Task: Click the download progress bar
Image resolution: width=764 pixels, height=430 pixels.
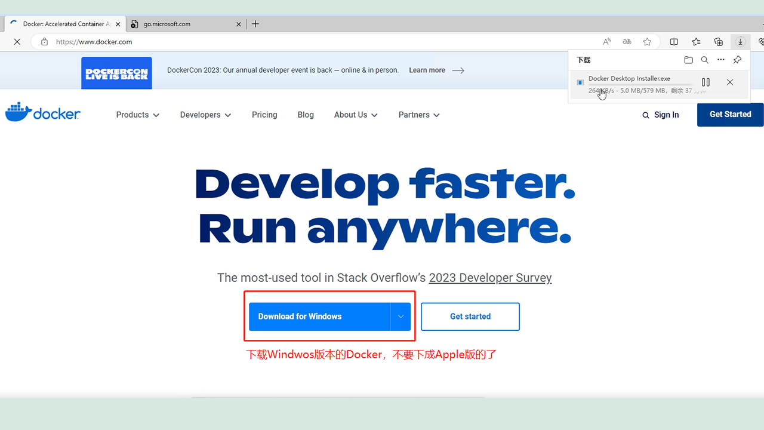Action: 640,85
